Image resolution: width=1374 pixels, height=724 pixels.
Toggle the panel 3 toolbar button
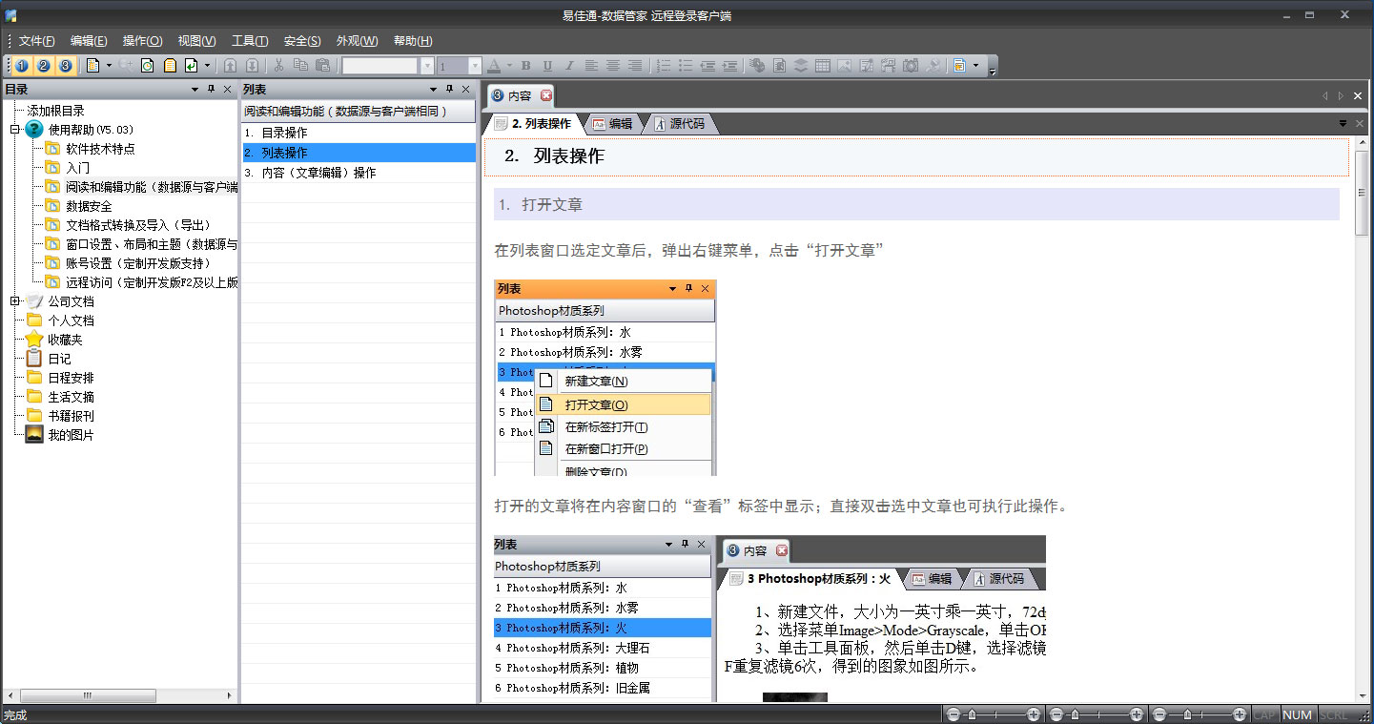click(66, 66)
